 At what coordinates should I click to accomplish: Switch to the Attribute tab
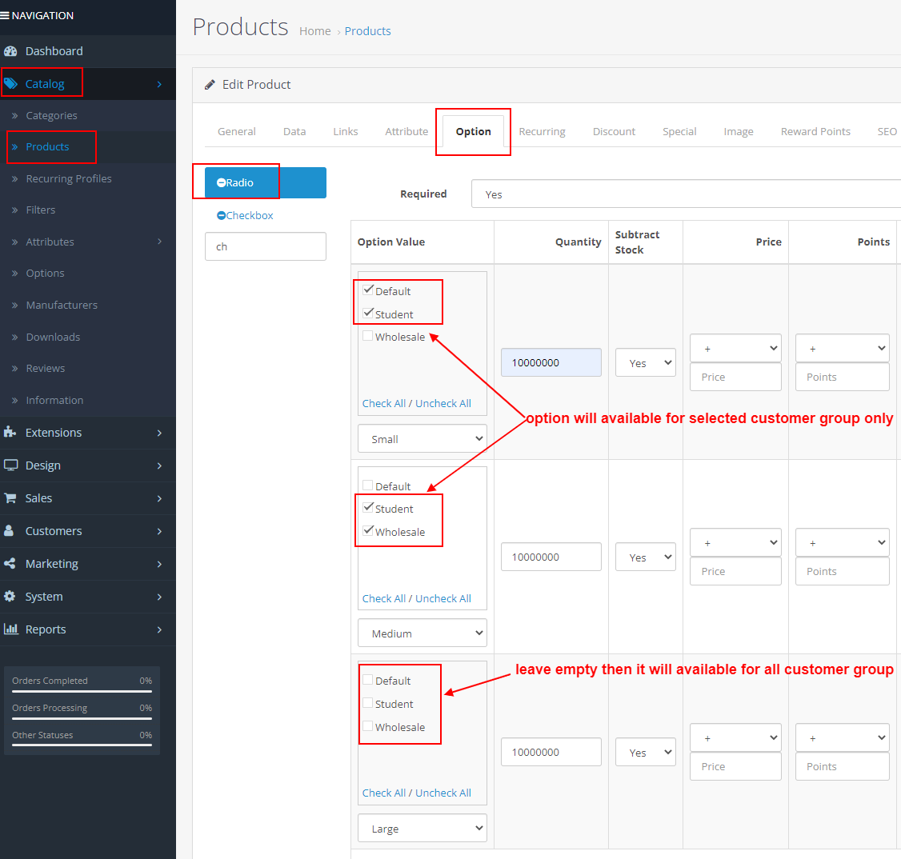coord(406,131)
